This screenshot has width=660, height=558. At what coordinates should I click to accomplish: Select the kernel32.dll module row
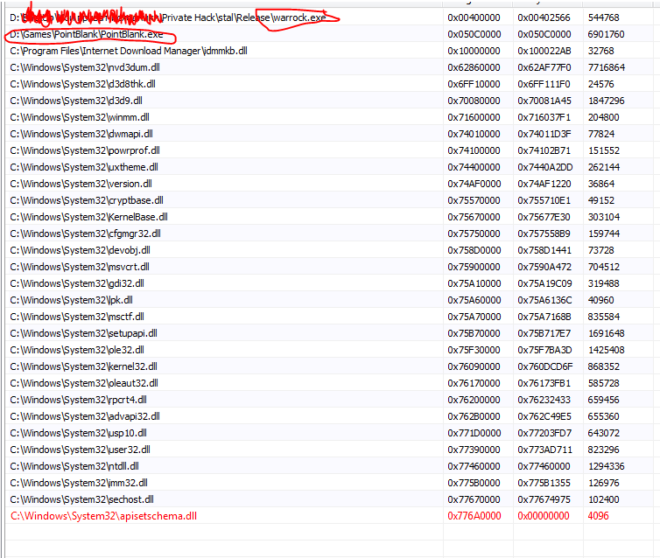click(84, 366)
